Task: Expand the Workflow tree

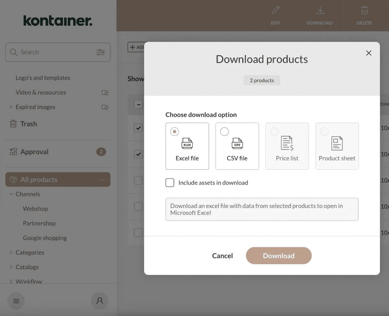Action: (11, 281)
